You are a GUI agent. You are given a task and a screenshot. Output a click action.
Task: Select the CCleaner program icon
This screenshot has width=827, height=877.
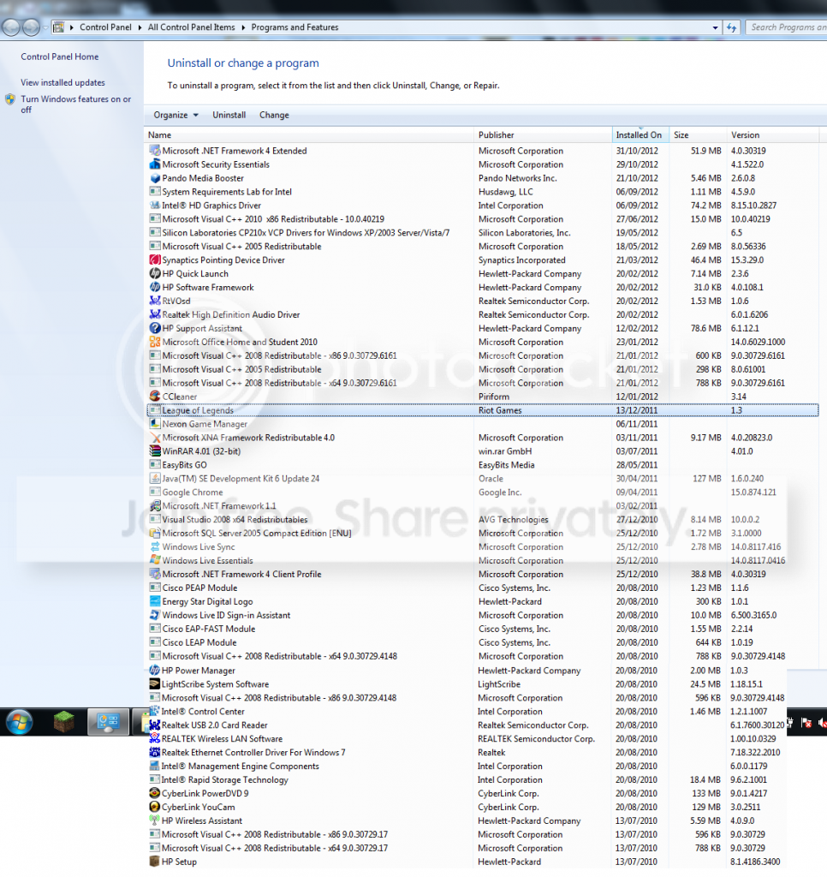pyautogui.click(x=155, y=397)
